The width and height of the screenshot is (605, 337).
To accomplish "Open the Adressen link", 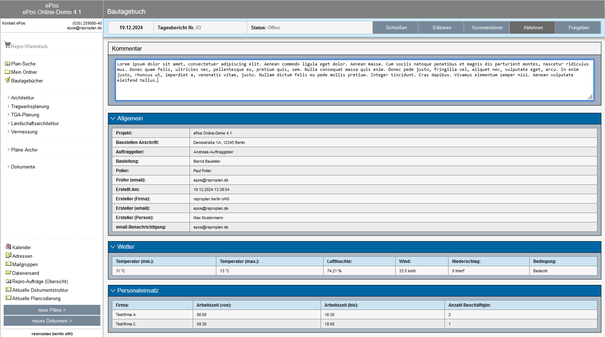I will 22,256.
